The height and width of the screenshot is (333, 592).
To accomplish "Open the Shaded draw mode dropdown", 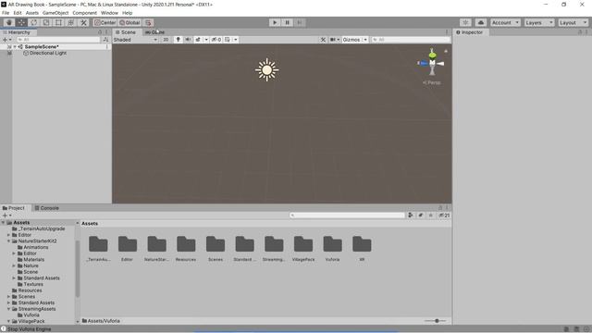I will (135, 40).
